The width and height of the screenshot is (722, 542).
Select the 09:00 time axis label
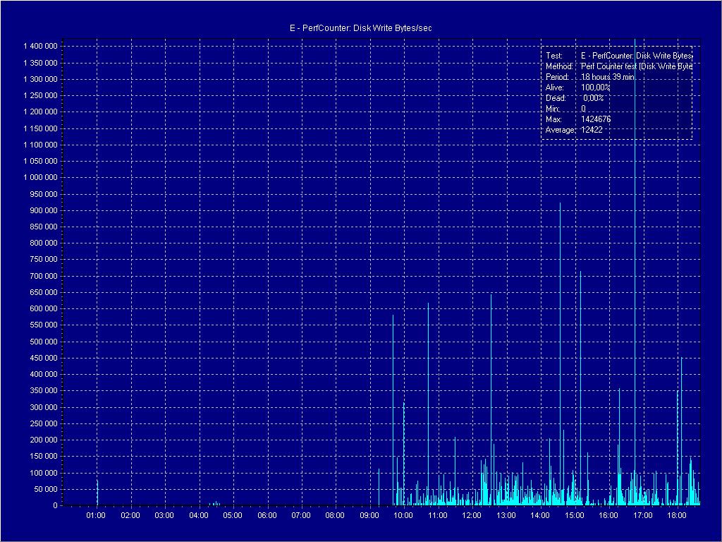click(x=369, y=516)
